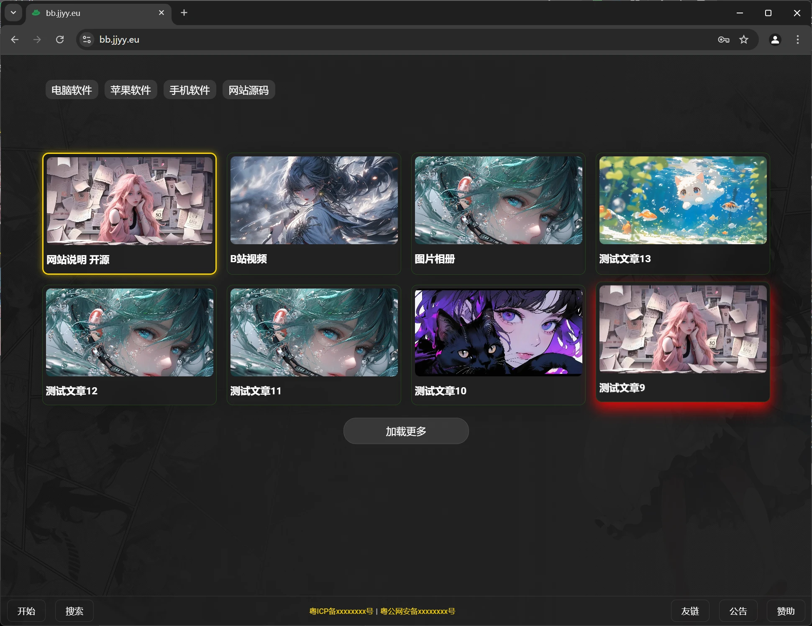Reload the current page
812x626 pixels.
tap(60, 39)
